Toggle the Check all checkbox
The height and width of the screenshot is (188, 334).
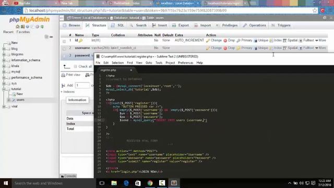click(x=75, y=66)
